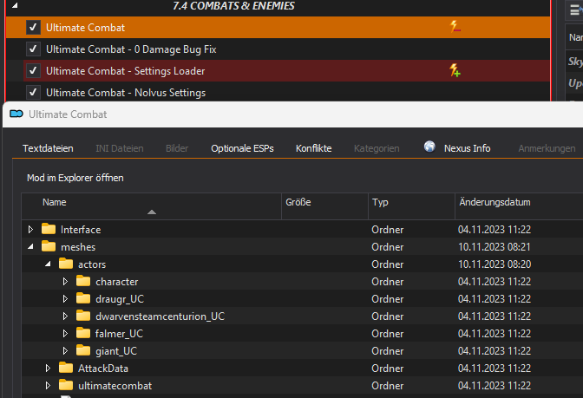
Task: Click the dwarvensteamcenturion_UC folder icon
Action: click(x=83, y=316)
